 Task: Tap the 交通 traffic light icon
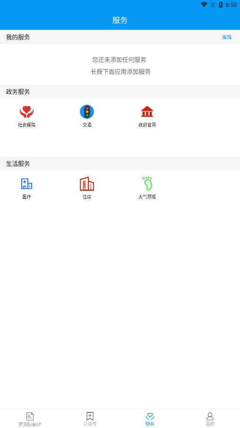coord(87,112)
